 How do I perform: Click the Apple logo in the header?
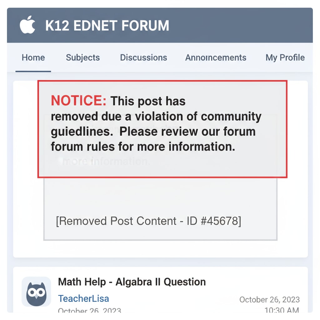point(27,25)
